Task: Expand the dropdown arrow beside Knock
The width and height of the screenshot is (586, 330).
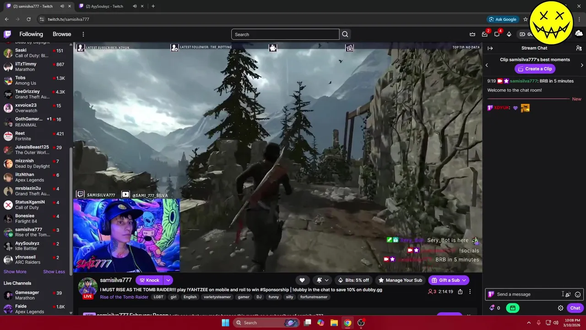Action: click(x=168, y=280)
